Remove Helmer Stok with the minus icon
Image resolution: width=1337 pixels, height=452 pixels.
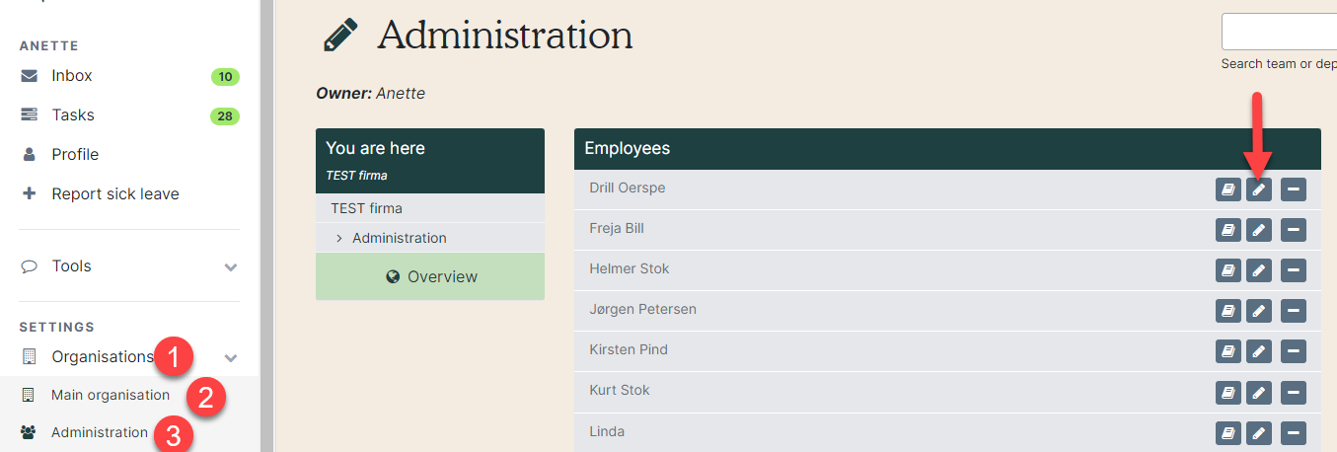pos(1294,270)
